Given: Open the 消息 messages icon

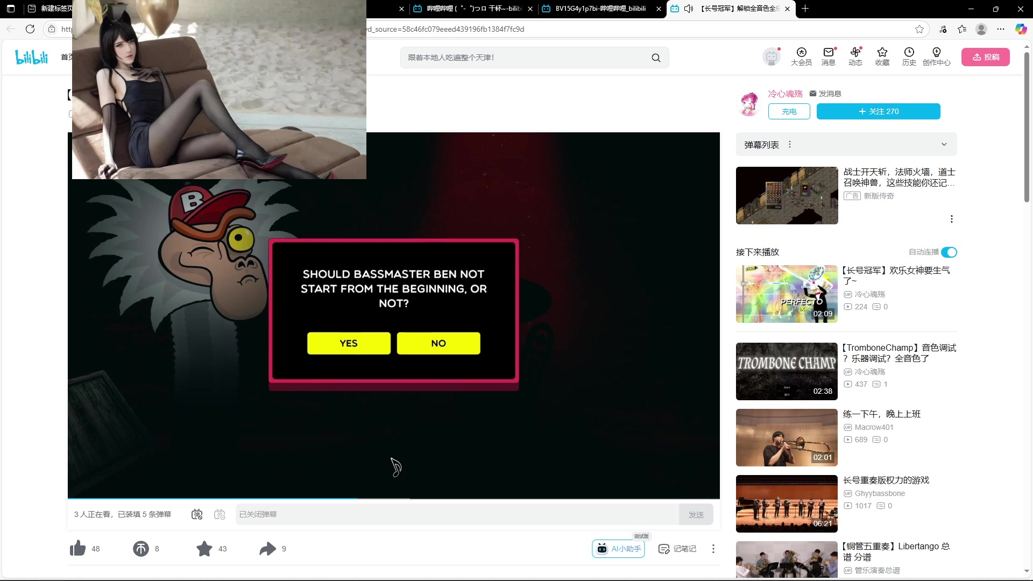Looking at the screenshot, I should [829, 56].
